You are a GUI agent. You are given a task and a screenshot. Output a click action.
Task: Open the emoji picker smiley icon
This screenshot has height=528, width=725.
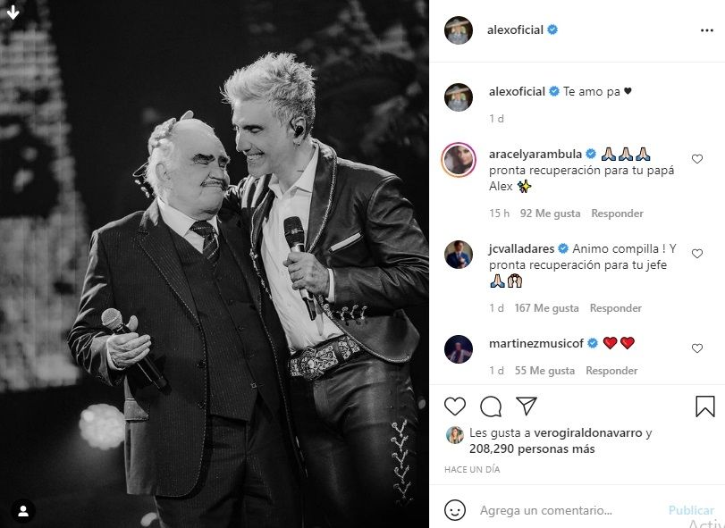click(455, 510)
